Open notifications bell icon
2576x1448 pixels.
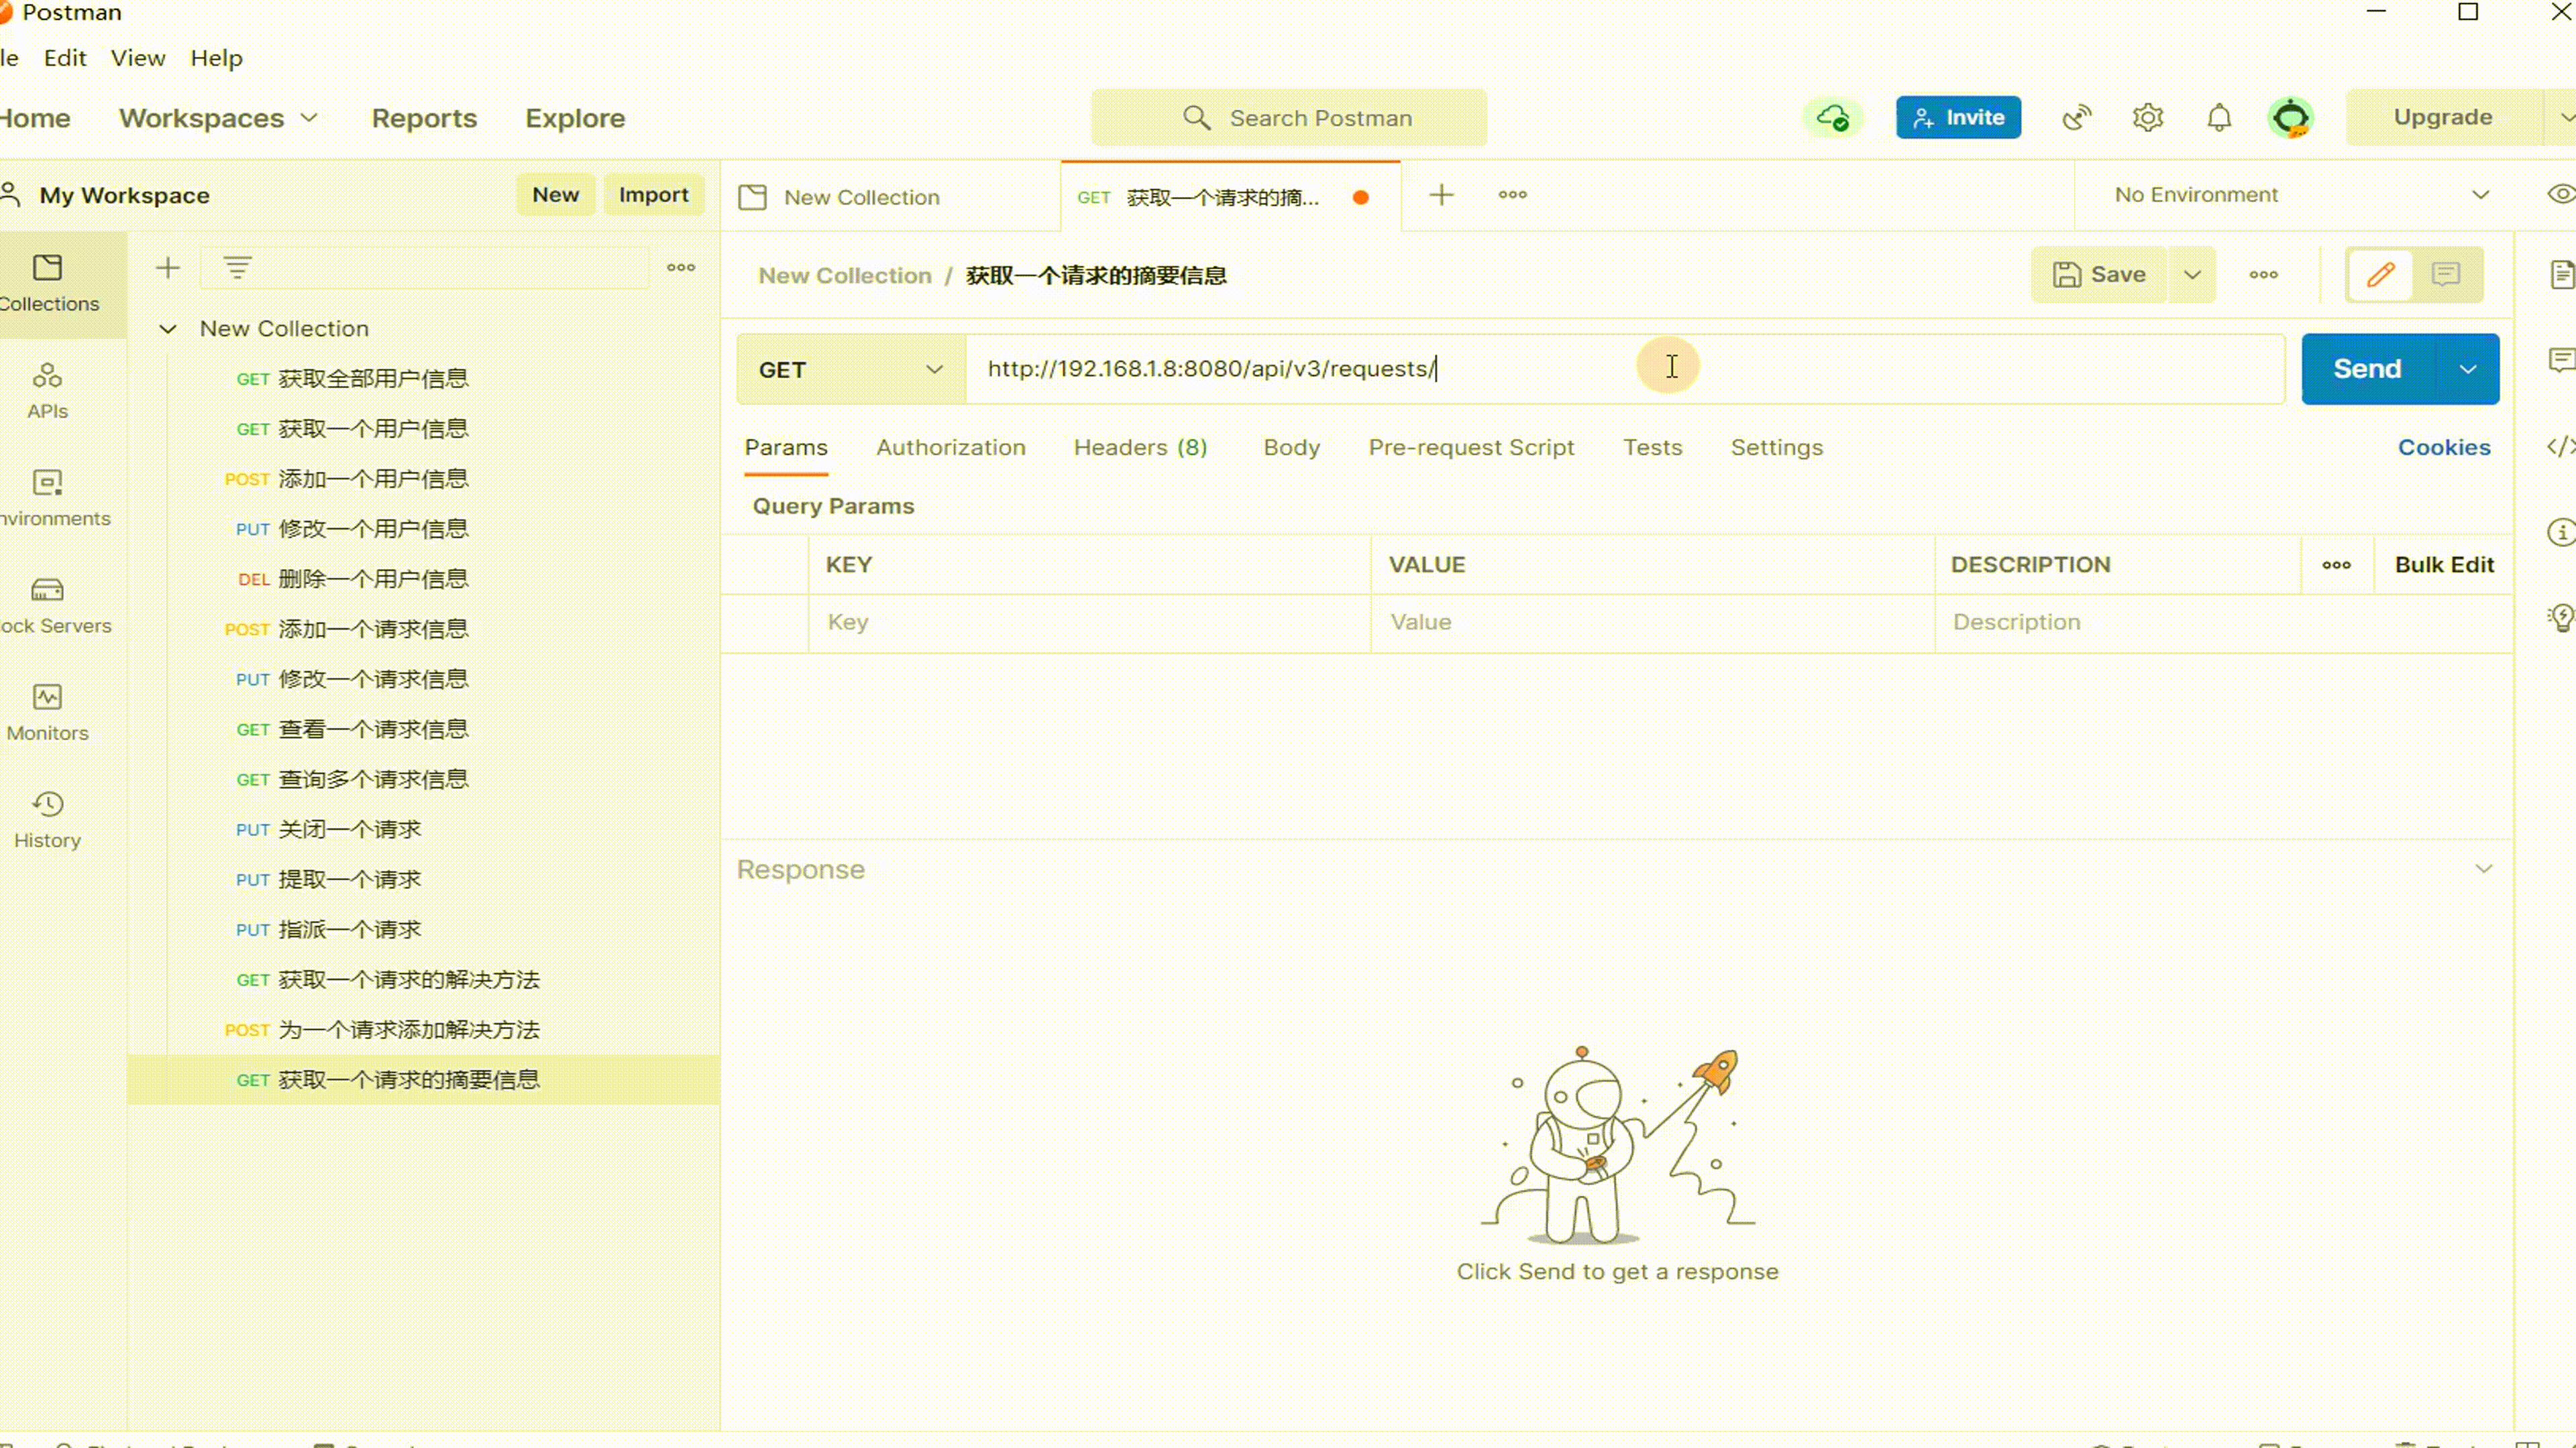[x=2219, y=118]
